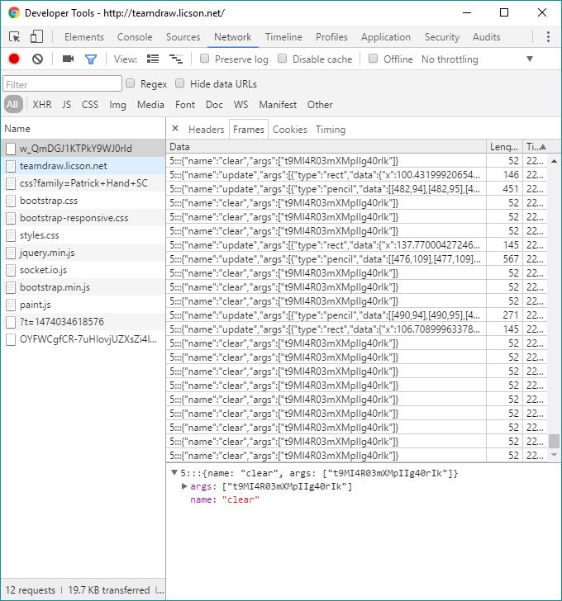Toggle the filter funnel icon
This screenshot has width=562, height=601.
point(91,59)
